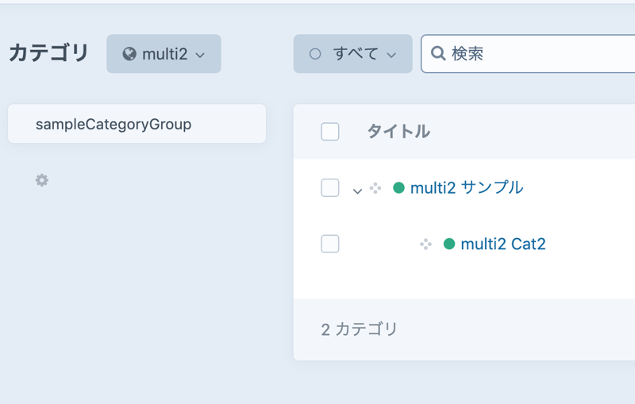The image size is (635, 404).
Task: Tick the checkbox for multi2 Cat2 row
Action: click(x=330, y=244)
